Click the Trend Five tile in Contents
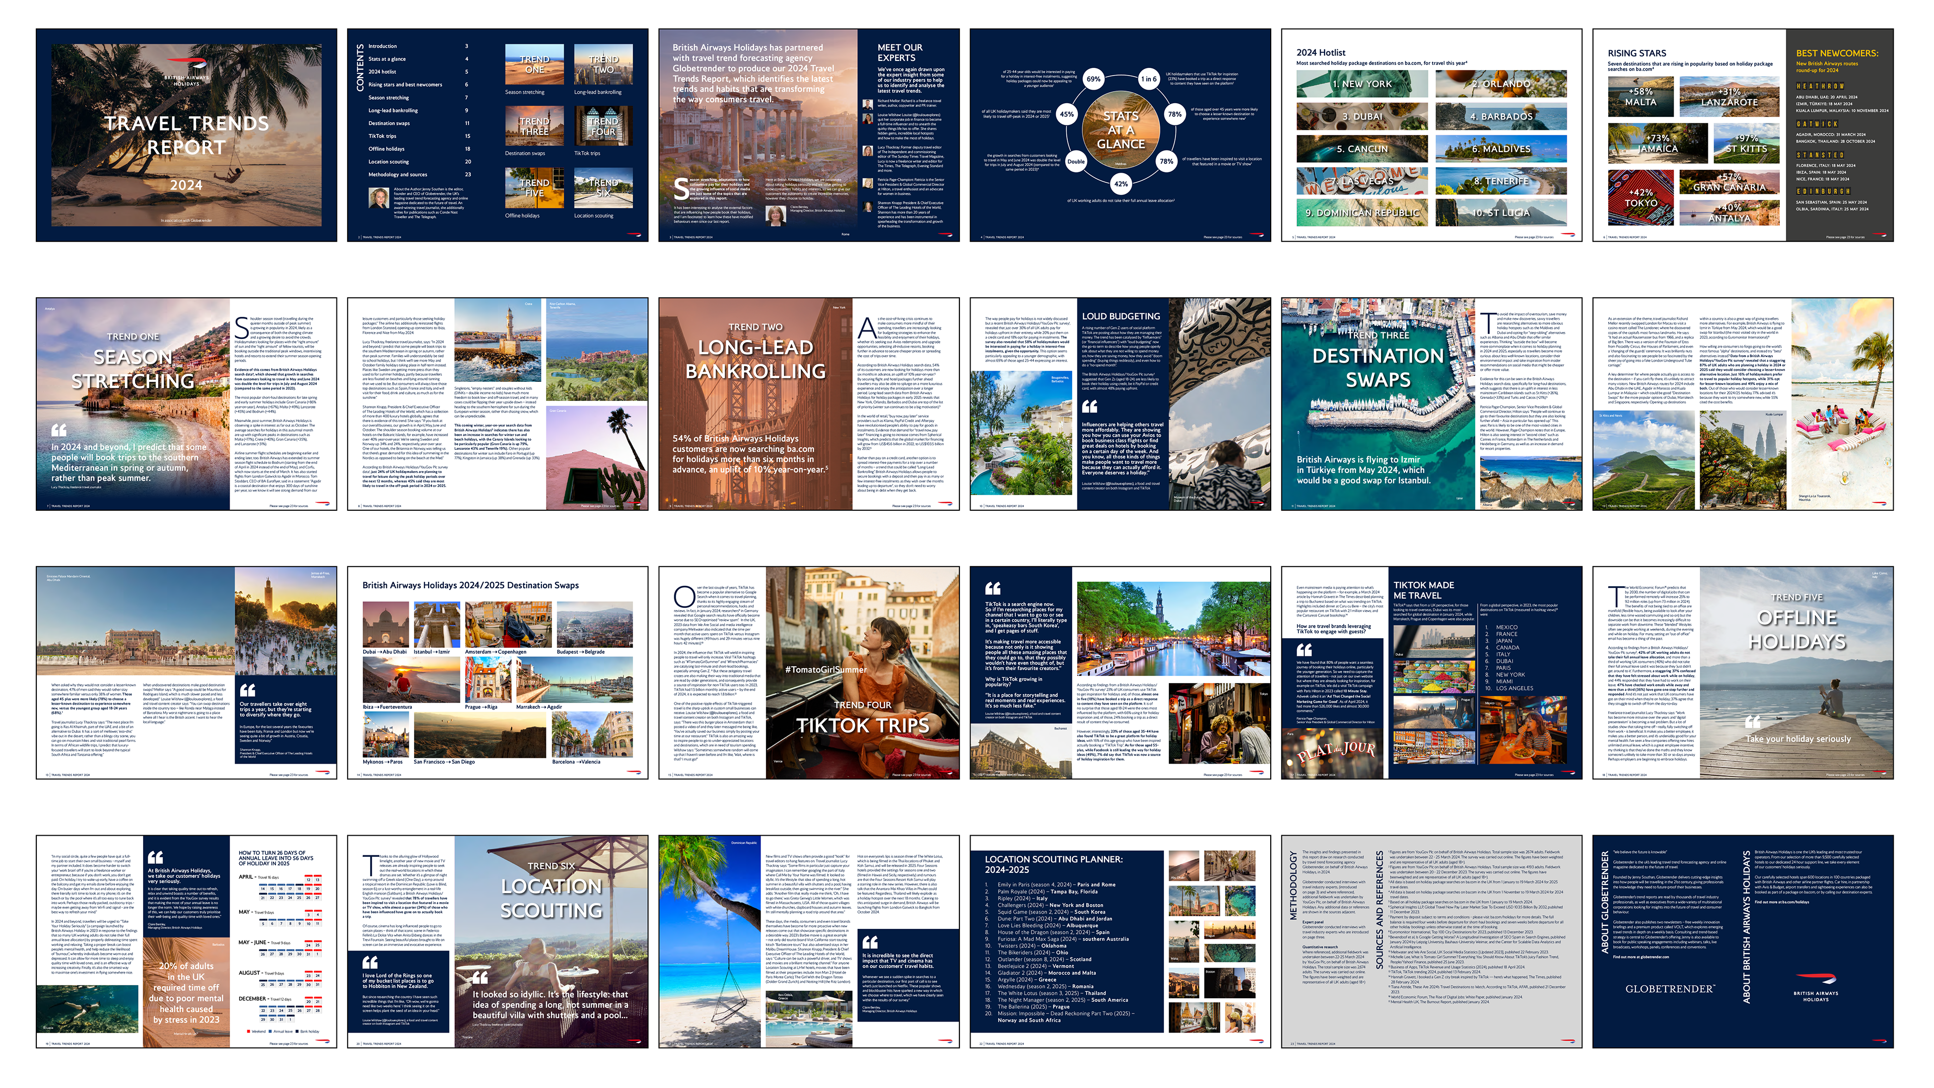 click(x=534, y=188)
